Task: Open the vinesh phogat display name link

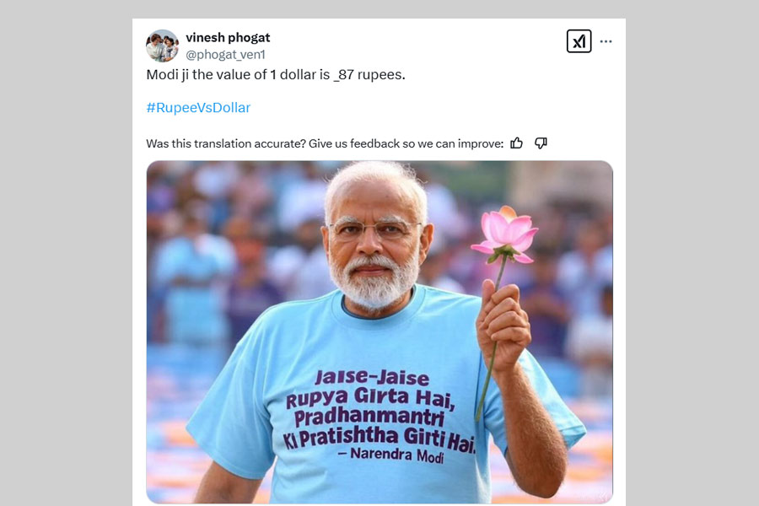Action: pyautogui.click(x=228, y=38)
